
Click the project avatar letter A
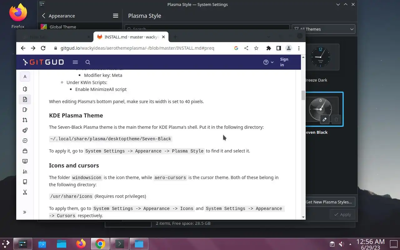[25, 77]
